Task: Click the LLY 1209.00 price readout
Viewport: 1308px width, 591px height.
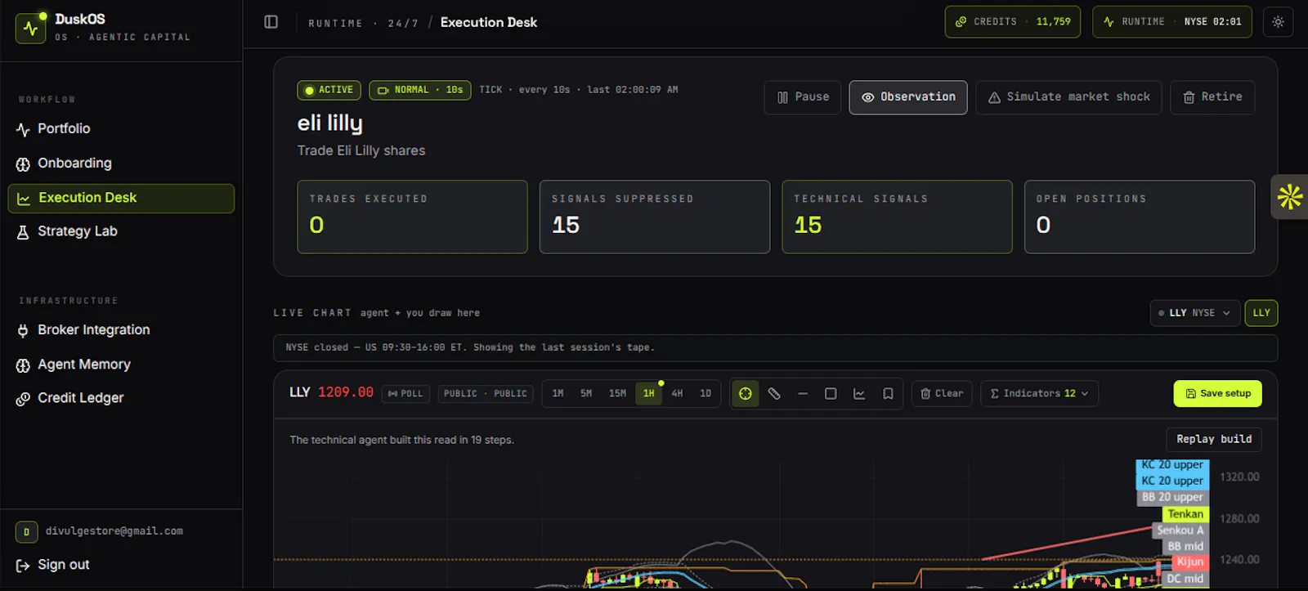Action: point(331,392)
